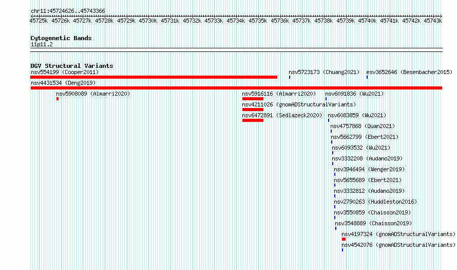This screenshot has height=270, width=457.
Task: Click the 45730k ruler tick label
Action: (148, 21)
